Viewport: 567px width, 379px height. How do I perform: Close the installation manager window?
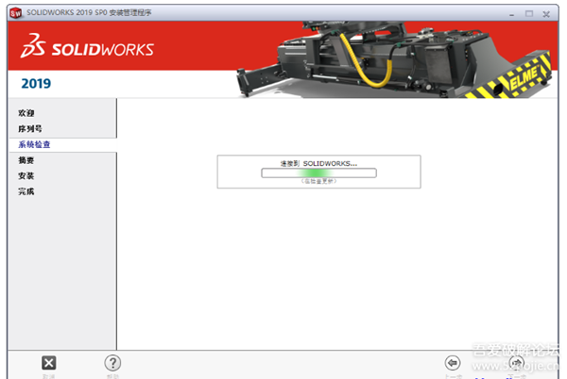click(x=546, y=14)
